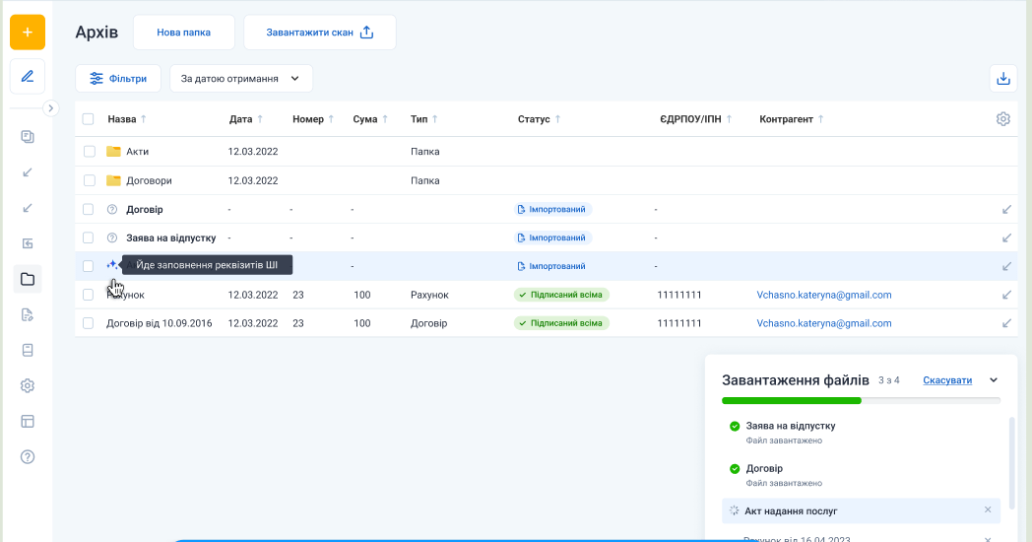This screenshot has width=1032, height=542.
Task: Open help question mark sidebar icon
Action: (x=28, y=457)
